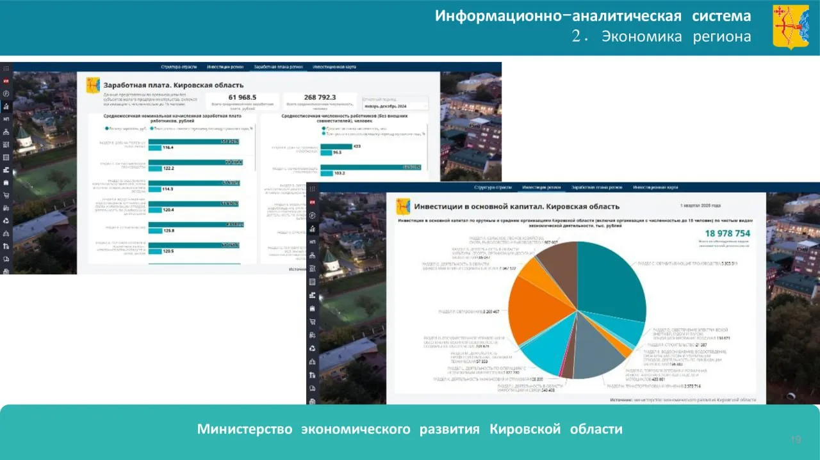Image resolution: width=820 pixels, height=460 pixels.
Task: Click growth chart icon in salary dashboard sidebar
Action: (6, 106)
